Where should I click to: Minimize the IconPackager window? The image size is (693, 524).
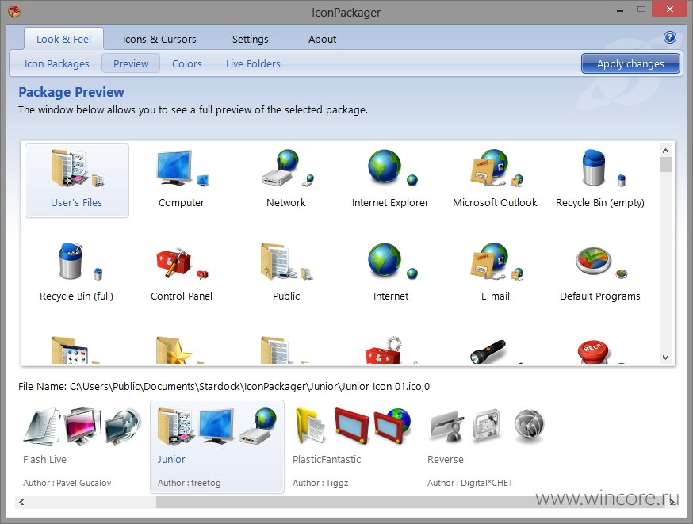pos(620,10)
